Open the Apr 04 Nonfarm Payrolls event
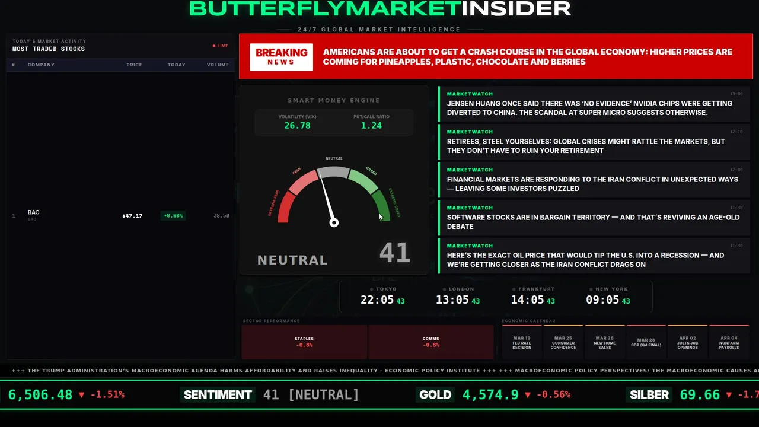This screenshot has width=759, height=427. point(729,342)
